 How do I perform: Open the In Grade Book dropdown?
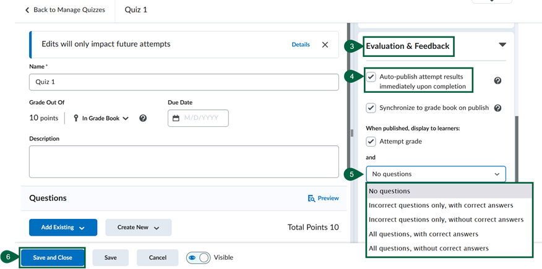point(101,118)
